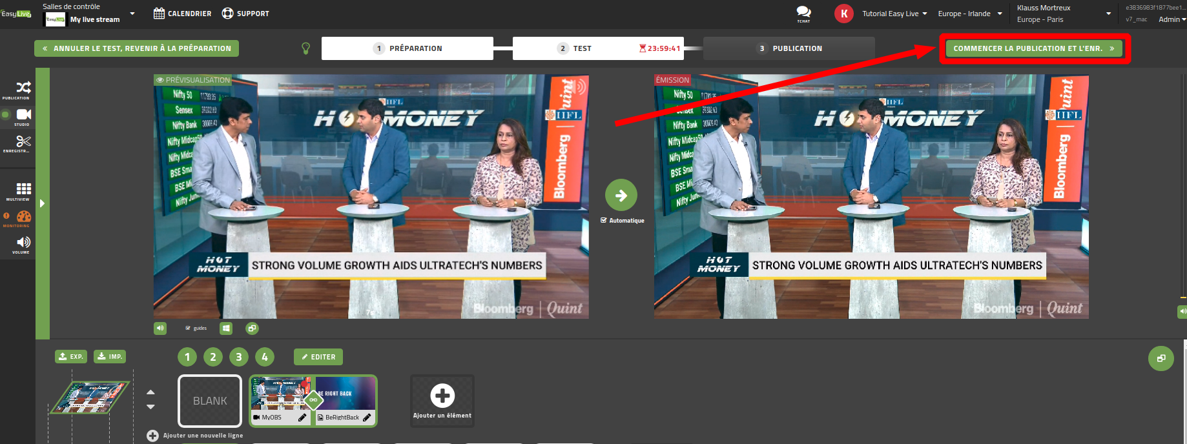Edit the BeRightBack source with pencil icon
The width and height of the screenshot is (1187, 444).
tap(367, 418)
